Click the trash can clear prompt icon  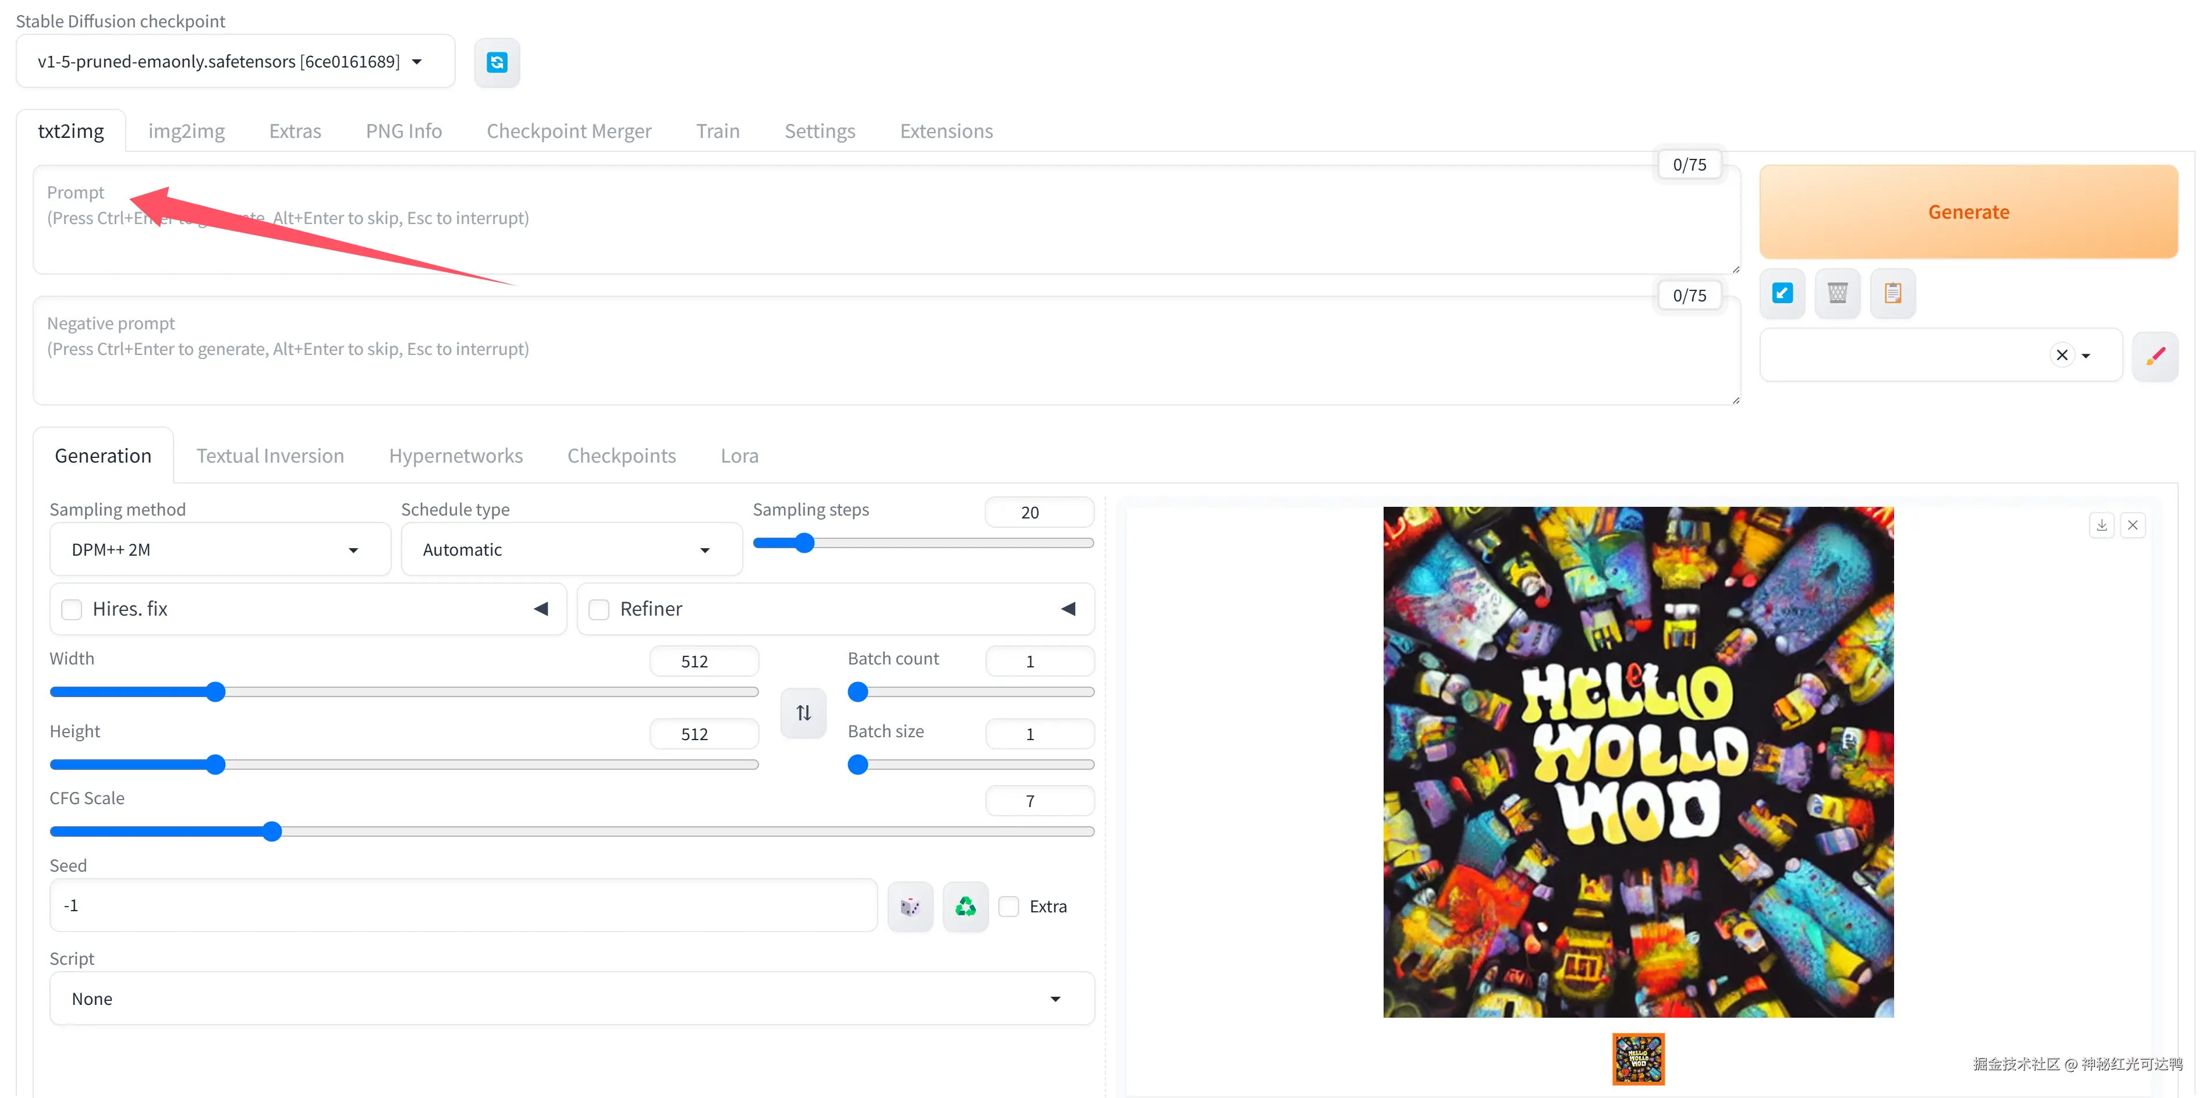pos(1837,293)
